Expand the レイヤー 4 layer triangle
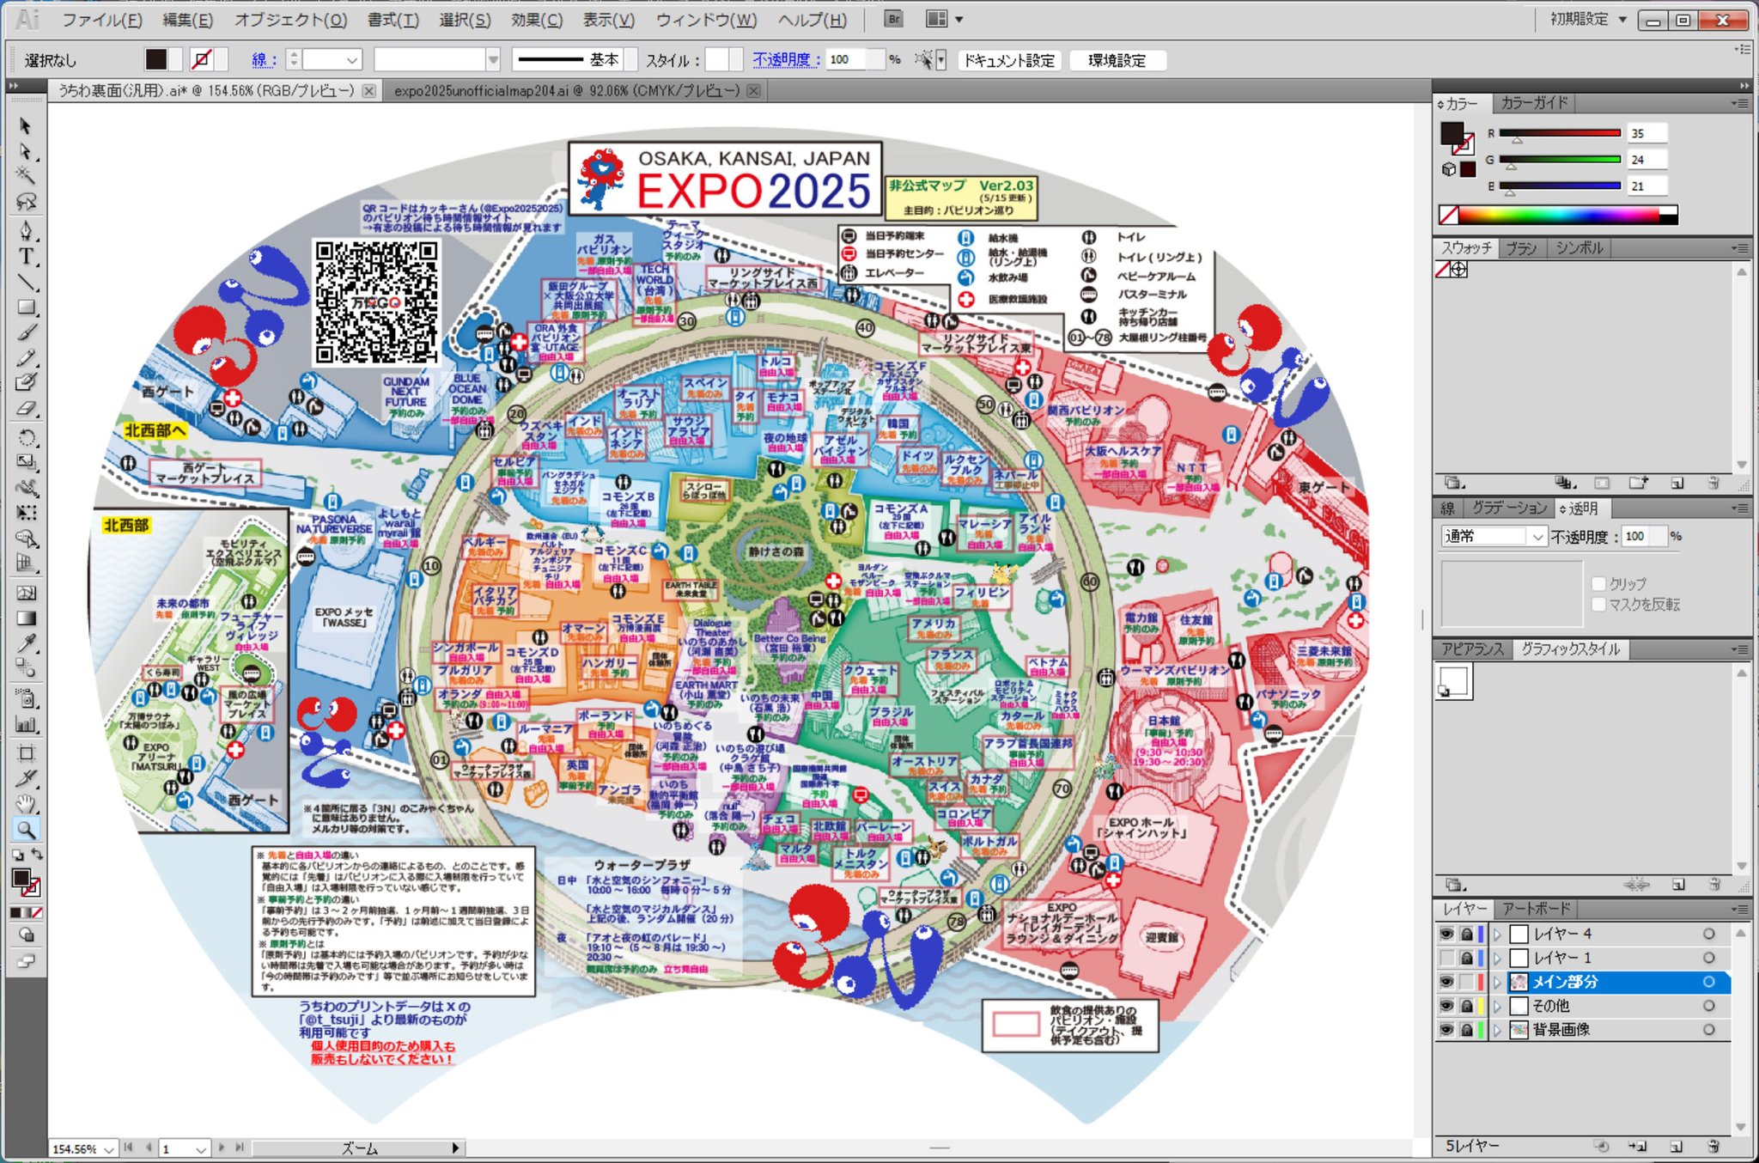This screenshot has height=1163, width=1759. [1498, 934]
